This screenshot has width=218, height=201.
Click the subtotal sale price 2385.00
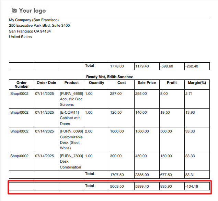click(142, 175)
